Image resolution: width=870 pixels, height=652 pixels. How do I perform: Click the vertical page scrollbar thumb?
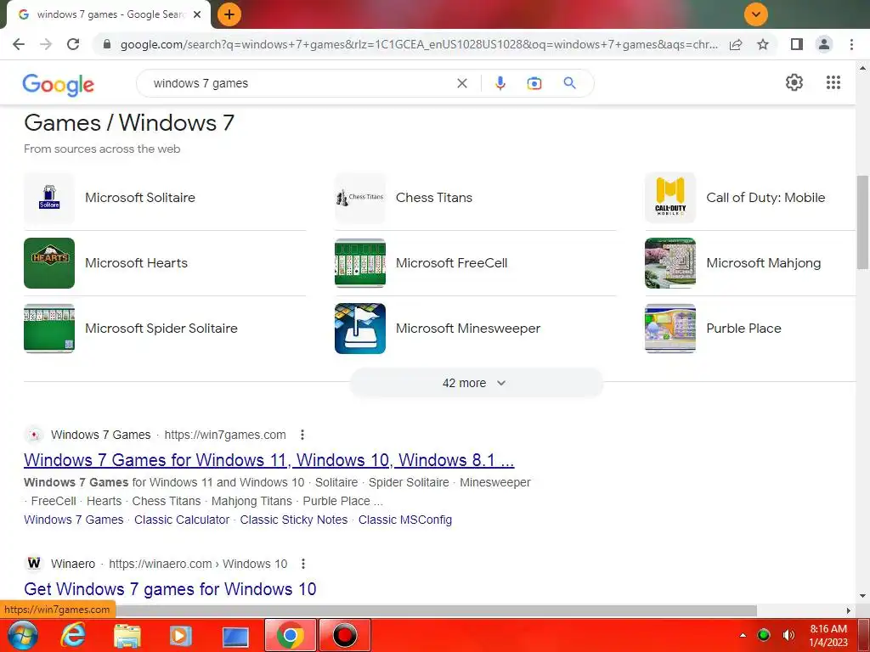[x=862, y=222]
